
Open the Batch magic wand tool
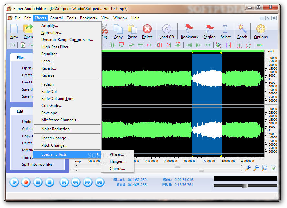(x=242, y=29)
